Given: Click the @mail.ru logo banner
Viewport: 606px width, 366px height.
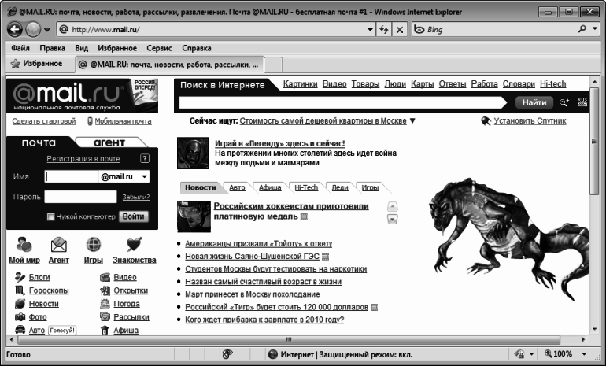Looking at the screenshot, I should 82,95.
